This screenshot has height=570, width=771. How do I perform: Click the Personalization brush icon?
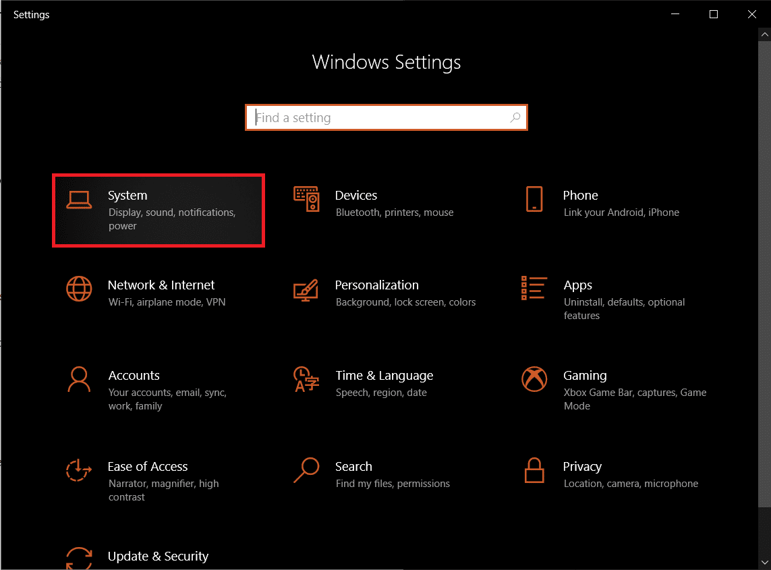point(307,290)
